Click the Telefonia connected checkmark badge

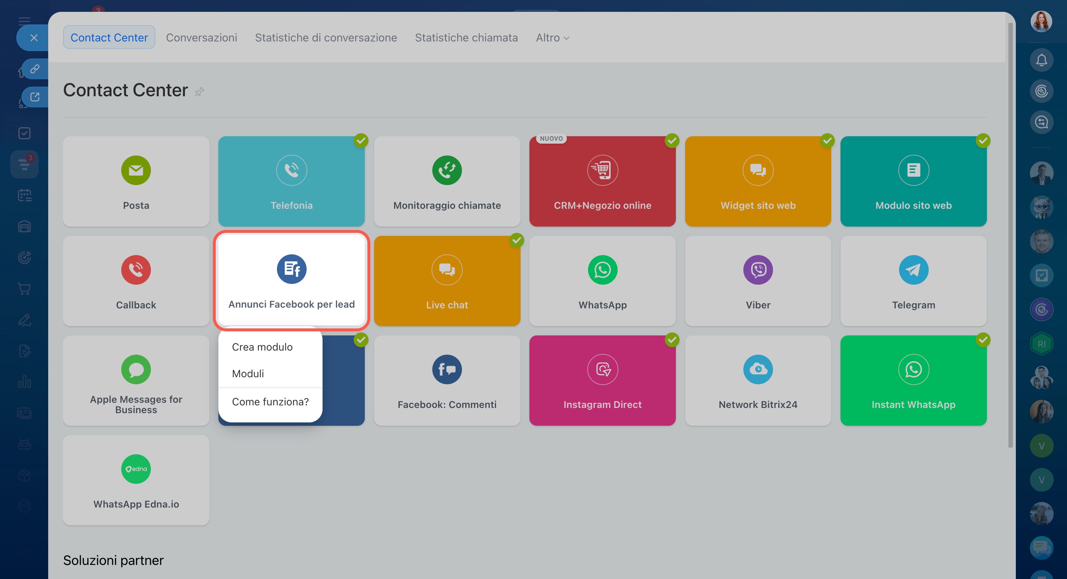coord(361,141)
